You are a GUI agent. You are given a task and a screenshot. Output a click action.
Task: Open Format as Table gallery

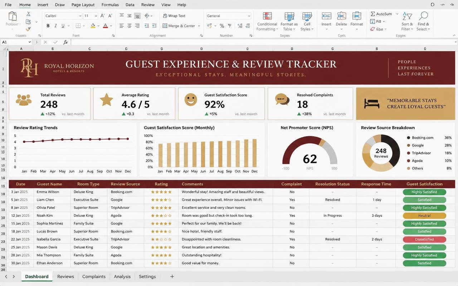point(289,21)
